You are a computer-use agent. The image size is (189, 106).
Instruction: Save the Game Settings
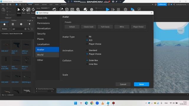pyautogui.click(x=141, y=84)
